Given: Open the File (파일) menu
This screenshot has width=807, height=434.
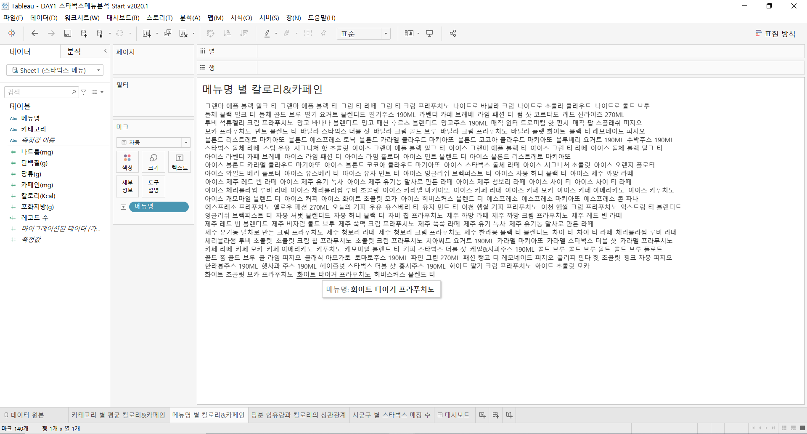Looking at the screenshot, I should pyautogui.click(x=13, y=18).
